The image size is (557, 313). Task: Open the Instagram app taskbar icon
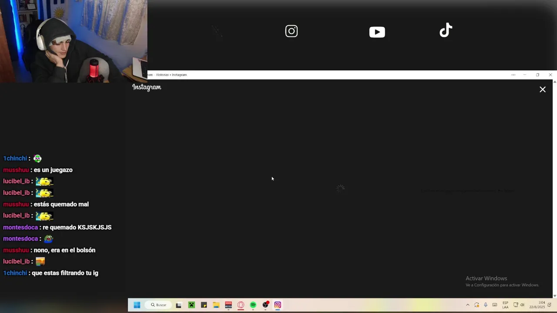(x=278, y=305)
